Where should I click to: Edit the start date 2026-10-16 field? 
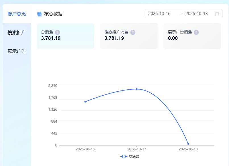coord(159,14)
